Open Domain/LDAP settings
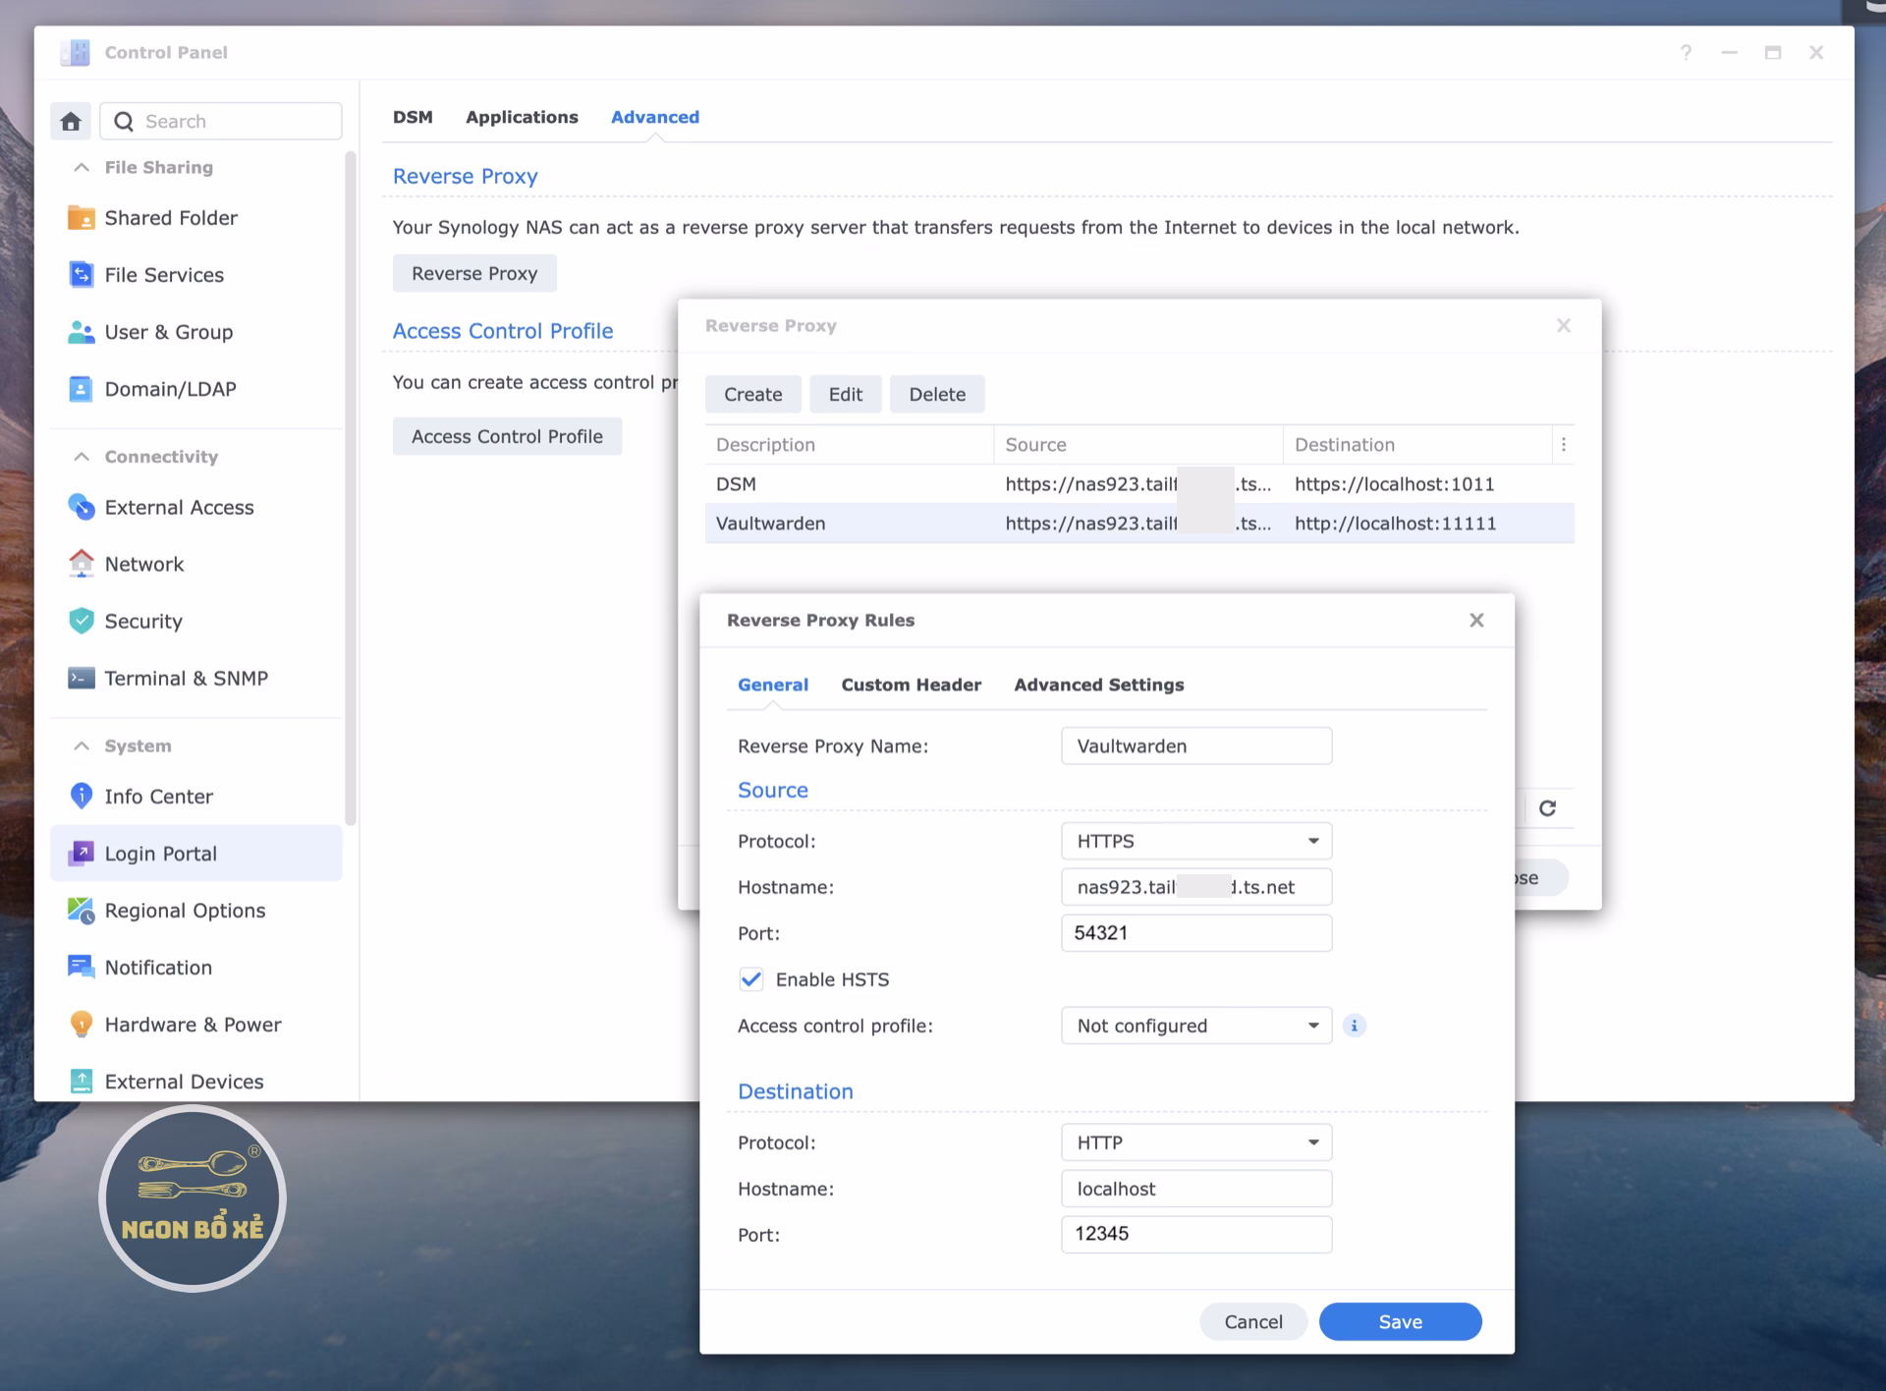1886x1391 pixels. tap(196, 389)
